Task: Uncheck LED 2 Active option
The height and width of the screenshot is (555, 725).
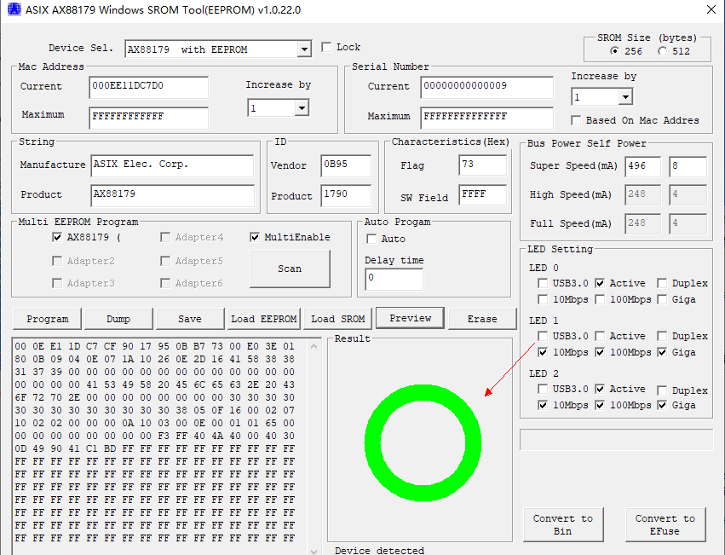Action: (600, 390)
